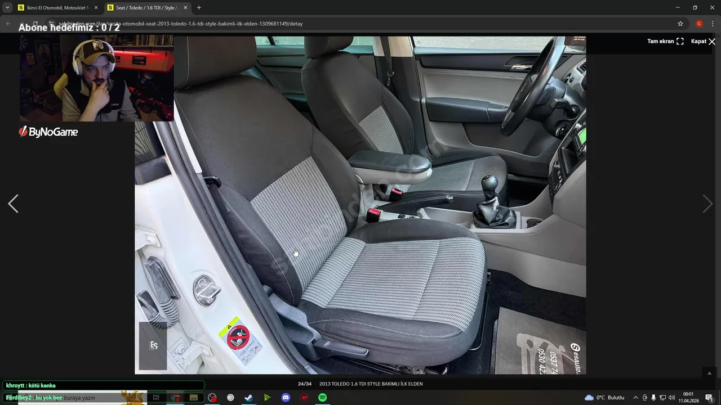This screenshot has width=721, height=405.
Task: Open the 0°C Bulutlu weather widget
Action: click(604, 398)
